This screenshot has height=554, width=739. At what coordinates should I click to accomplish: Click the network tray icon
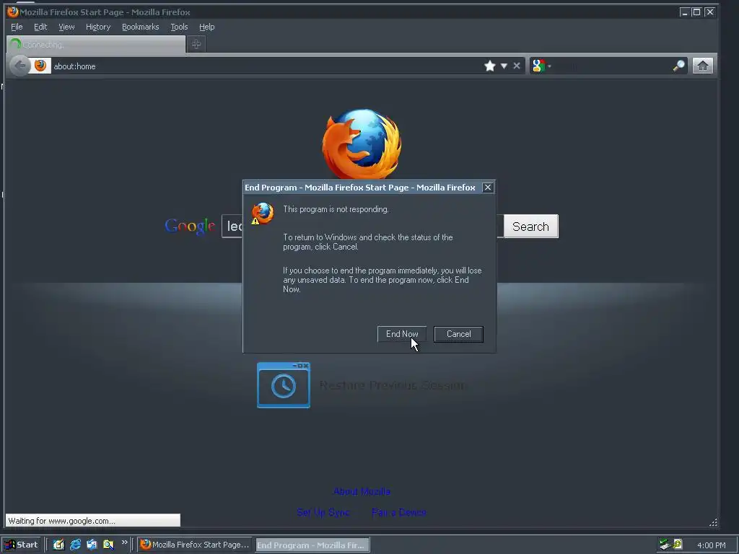coord(665,545)
